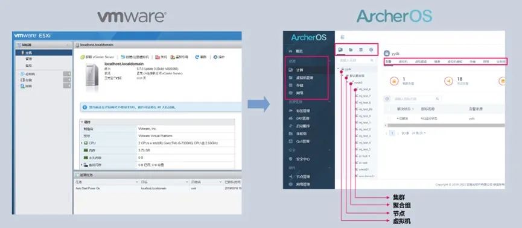Screen dimensions: 522x228
Task: Click the Get vCenter Server icon
Action: point(83,57)
